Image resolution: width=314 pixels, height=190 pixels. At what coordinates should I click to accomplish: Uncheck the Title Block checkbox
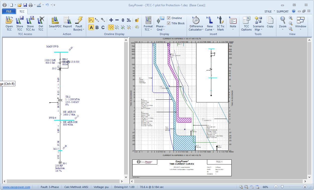click(169, 23)
